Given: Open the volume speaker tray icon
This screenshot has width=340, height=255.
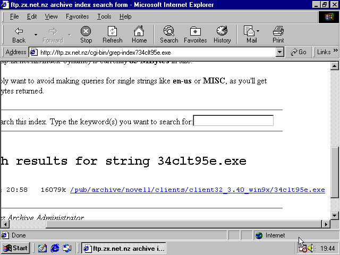Looking at the screenshot, I should (311, 248).
